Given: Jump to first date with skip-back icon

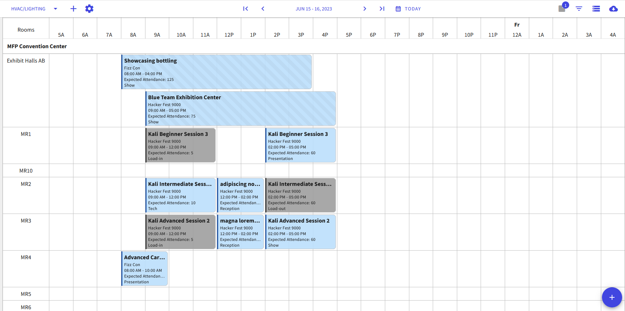Looking at the screenshot, I should tap(246, 9).
